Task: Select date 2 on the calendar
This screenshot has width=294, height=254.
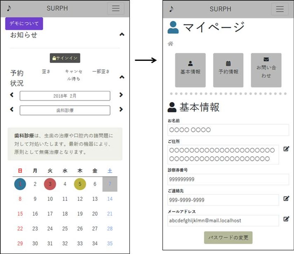Action: [35, 184]
